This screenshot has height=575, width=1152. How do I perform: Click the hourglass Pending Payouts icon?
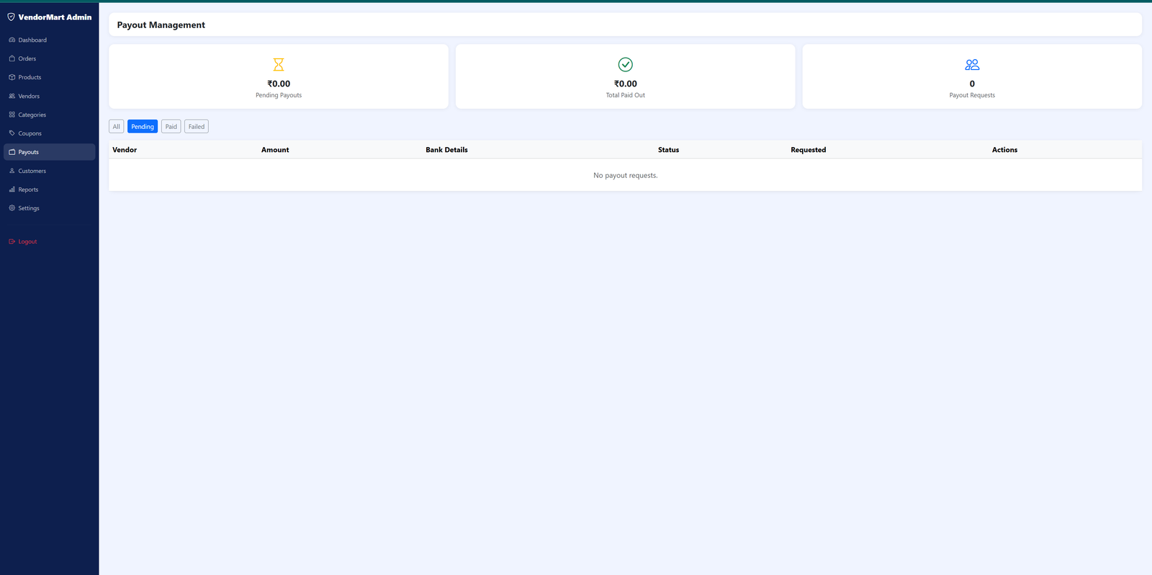tap(279, 65)
